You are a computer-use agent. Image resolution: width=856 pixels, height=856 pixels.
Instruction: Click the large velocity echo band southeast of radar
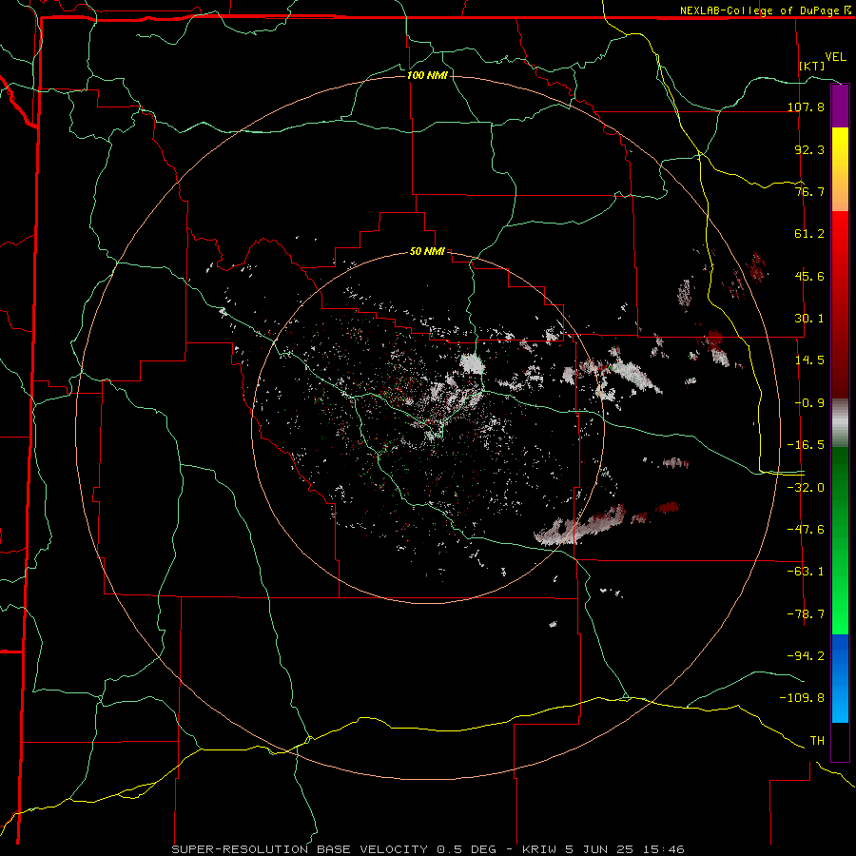[x=581, y=526]
